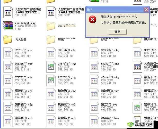Select the 363:26~3.cfg file icon
Image resolution: width=158 pixels, height=129 pixels.
51,53
